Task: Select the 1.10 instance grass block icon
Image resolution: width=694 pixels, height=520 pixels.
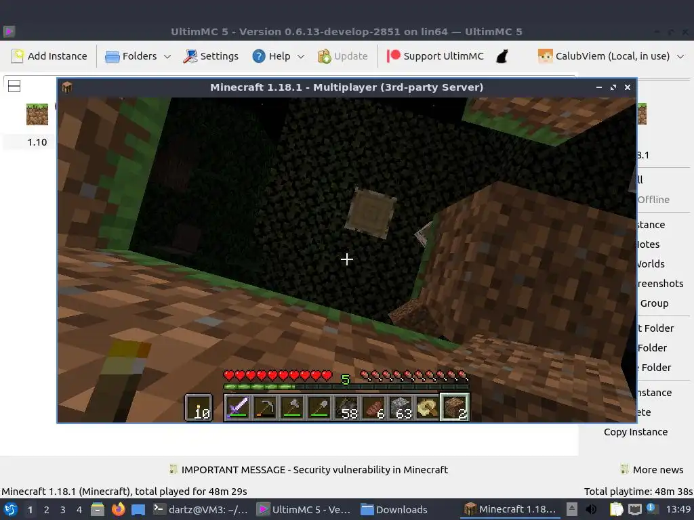Action: [x=37, y=114]
